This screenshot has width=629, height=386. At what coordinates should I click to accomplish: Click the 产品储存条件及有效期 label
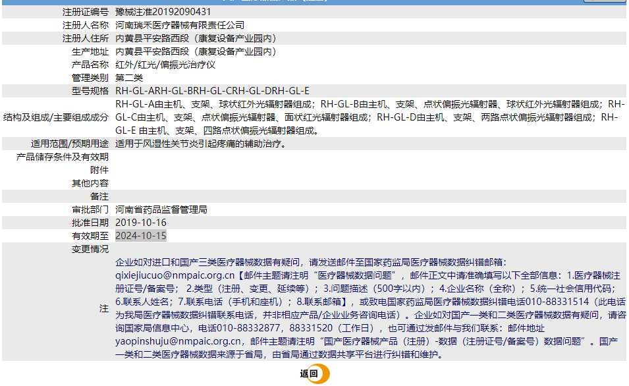tap(62, 157)
